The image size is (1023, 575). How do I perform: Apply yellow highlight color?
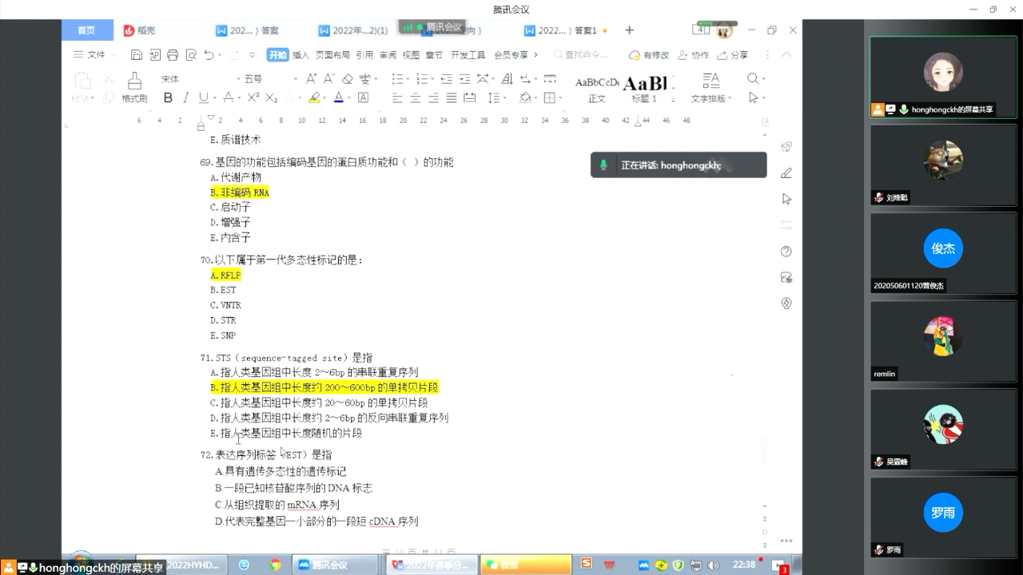pos(314,98)
